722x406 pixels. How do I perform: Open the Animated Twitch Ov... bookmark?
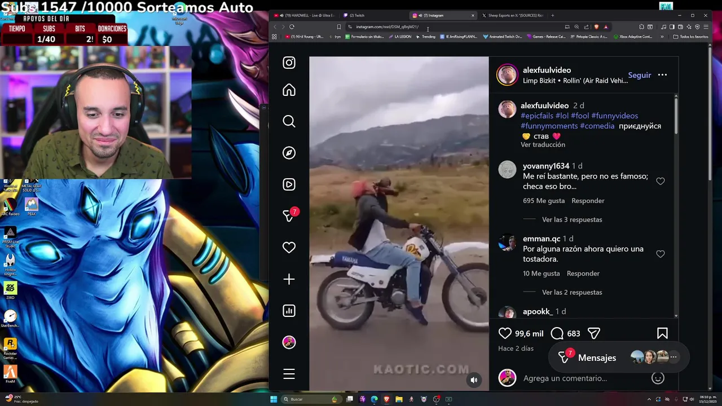click(x=503, y=37)
